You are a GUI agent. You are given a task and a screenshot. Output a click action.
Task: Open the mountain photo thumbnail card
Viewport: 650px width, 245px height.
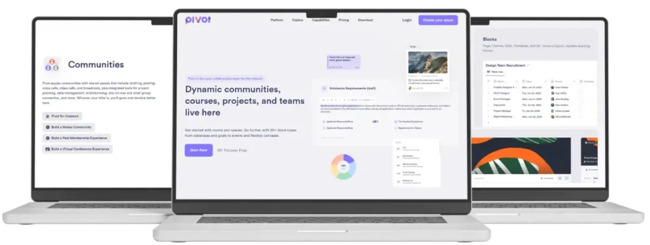tap(428, 63)
